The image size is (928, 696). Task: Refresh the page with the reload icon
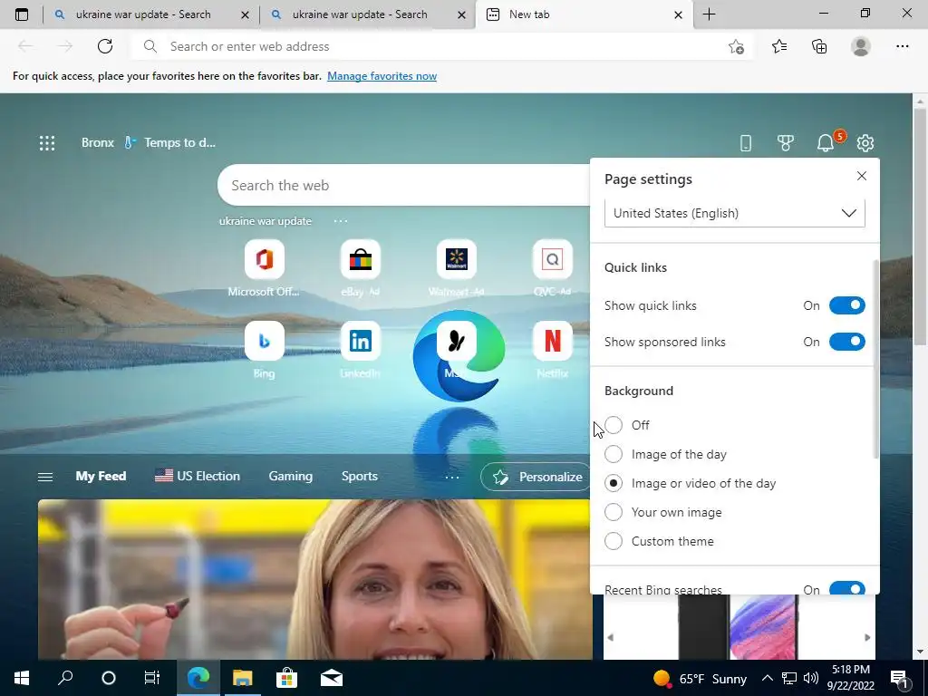click(x=105, y=46)
